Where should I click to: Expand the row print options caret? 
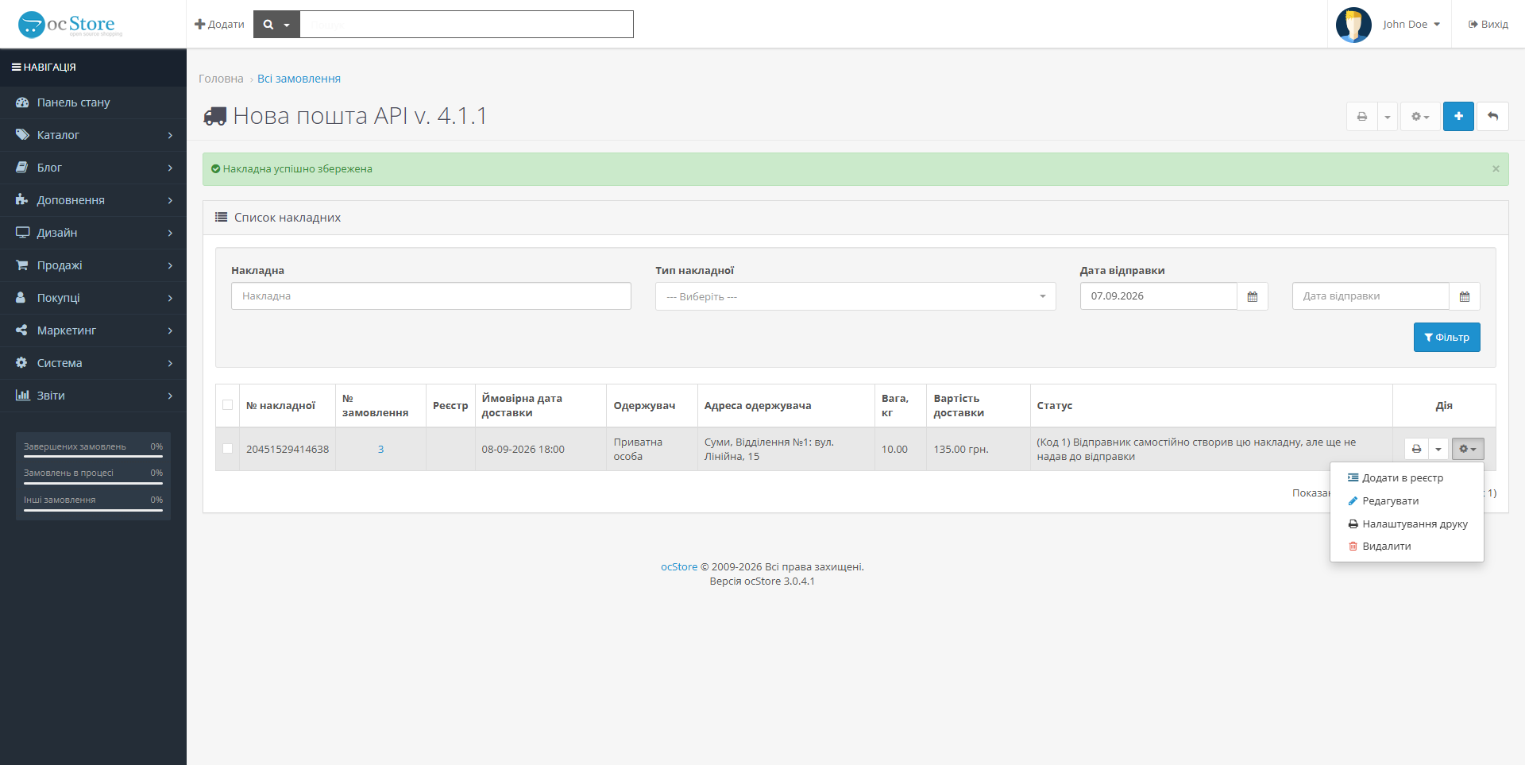coord(1438,450)
